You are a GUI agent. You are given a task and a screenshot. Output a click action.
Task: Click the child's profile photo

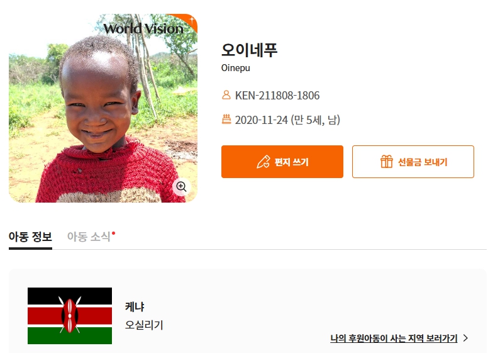[103, 108]
